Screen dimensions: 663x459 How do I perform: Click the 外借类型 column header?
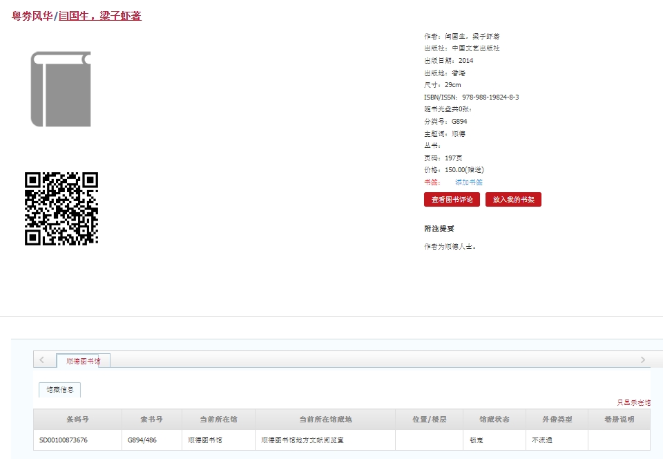point(557,419)
